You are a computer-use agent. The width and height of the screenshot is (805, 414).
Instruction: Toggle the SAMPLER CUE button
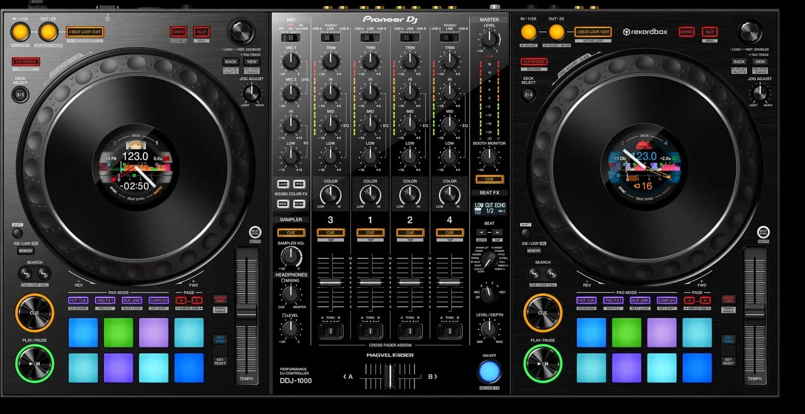coord(291,232)
